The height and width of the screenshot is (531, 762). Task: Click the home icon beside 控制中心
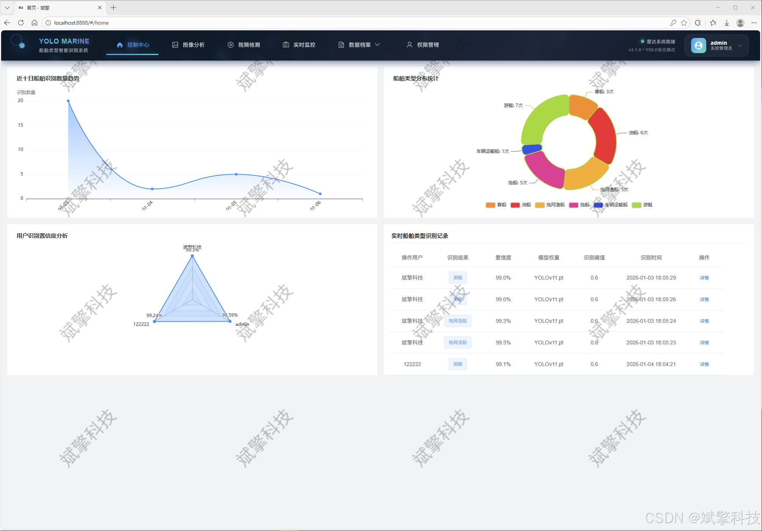[x=120, y=45]
